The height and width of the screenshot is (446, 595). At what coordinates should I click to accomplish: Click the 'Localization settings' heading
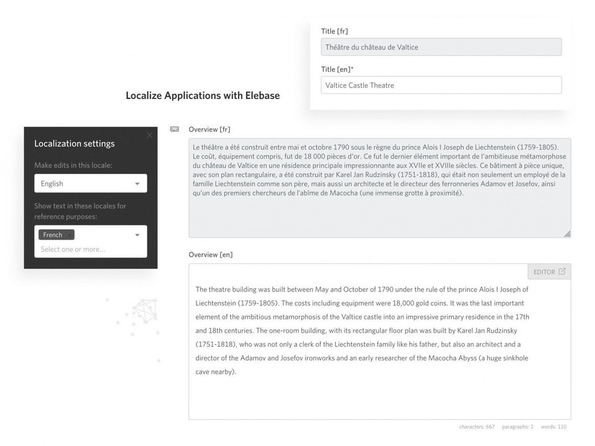point(74,144)
